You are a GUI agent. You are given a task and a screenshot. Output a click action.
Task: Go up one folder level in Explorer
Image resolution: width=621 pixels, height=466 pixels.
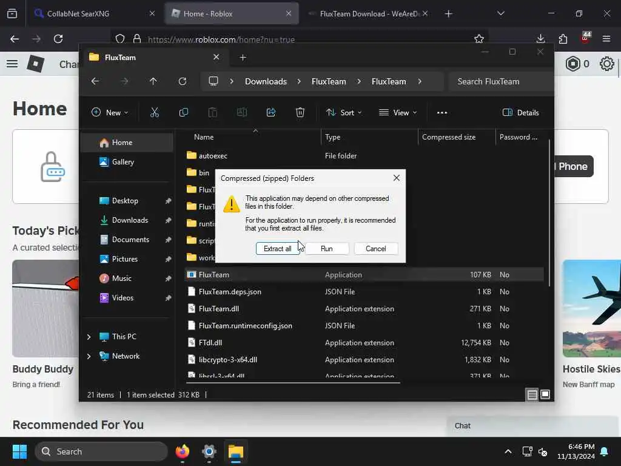153,81
